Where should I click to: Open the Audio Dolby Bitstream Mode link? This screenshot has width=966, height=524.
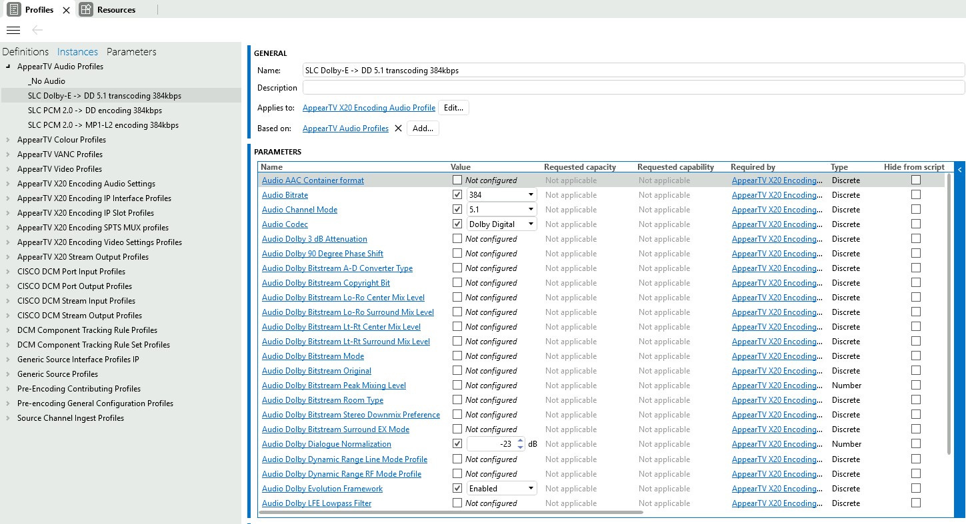click(x=313, y=356)
